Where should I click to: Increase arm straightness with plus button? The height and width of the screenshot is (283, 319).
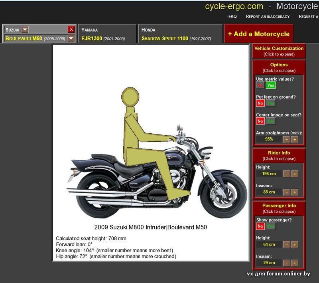(x=295, y=139)
